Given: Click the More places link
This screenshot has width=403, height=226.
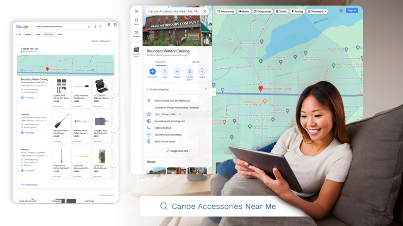Looking at the screenshot, I should click(29, 185).
